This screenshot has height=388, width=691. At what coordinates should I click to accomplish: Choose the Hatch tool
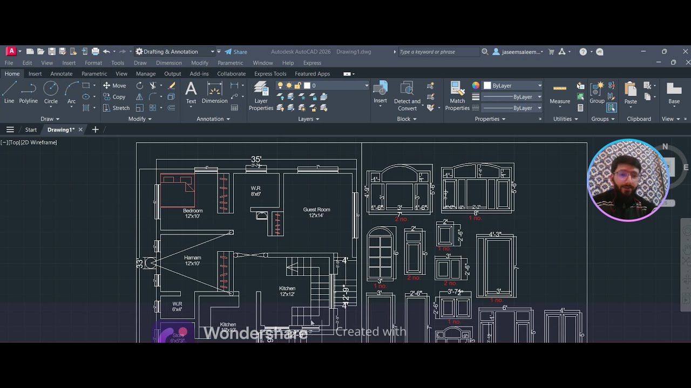click(86, 108)
